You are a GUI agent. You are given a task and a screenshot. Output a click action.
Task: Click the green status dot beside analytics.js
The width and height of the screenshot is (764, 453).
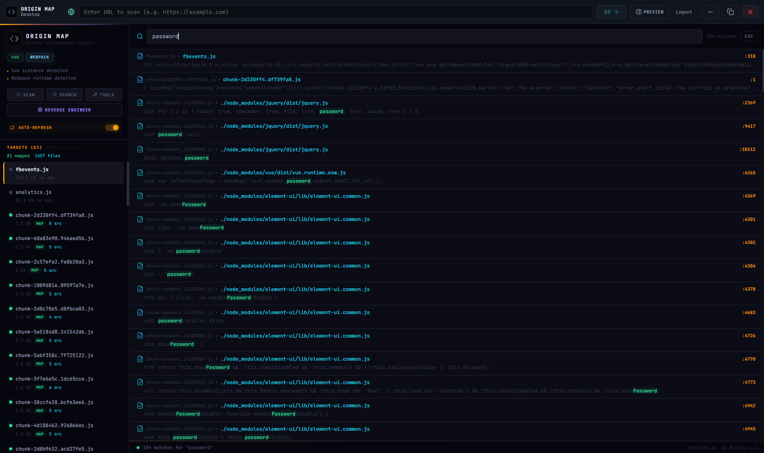pos(10,192)
